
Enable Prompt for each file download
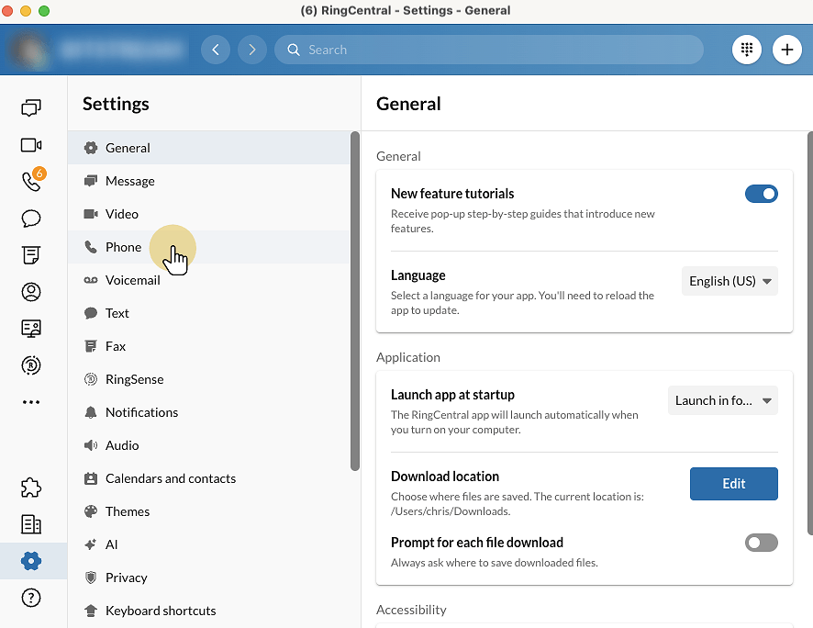coord(761,543)
